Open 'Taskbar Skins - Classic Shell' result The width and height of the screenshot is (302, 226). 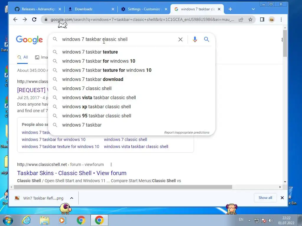coord(72,173)
